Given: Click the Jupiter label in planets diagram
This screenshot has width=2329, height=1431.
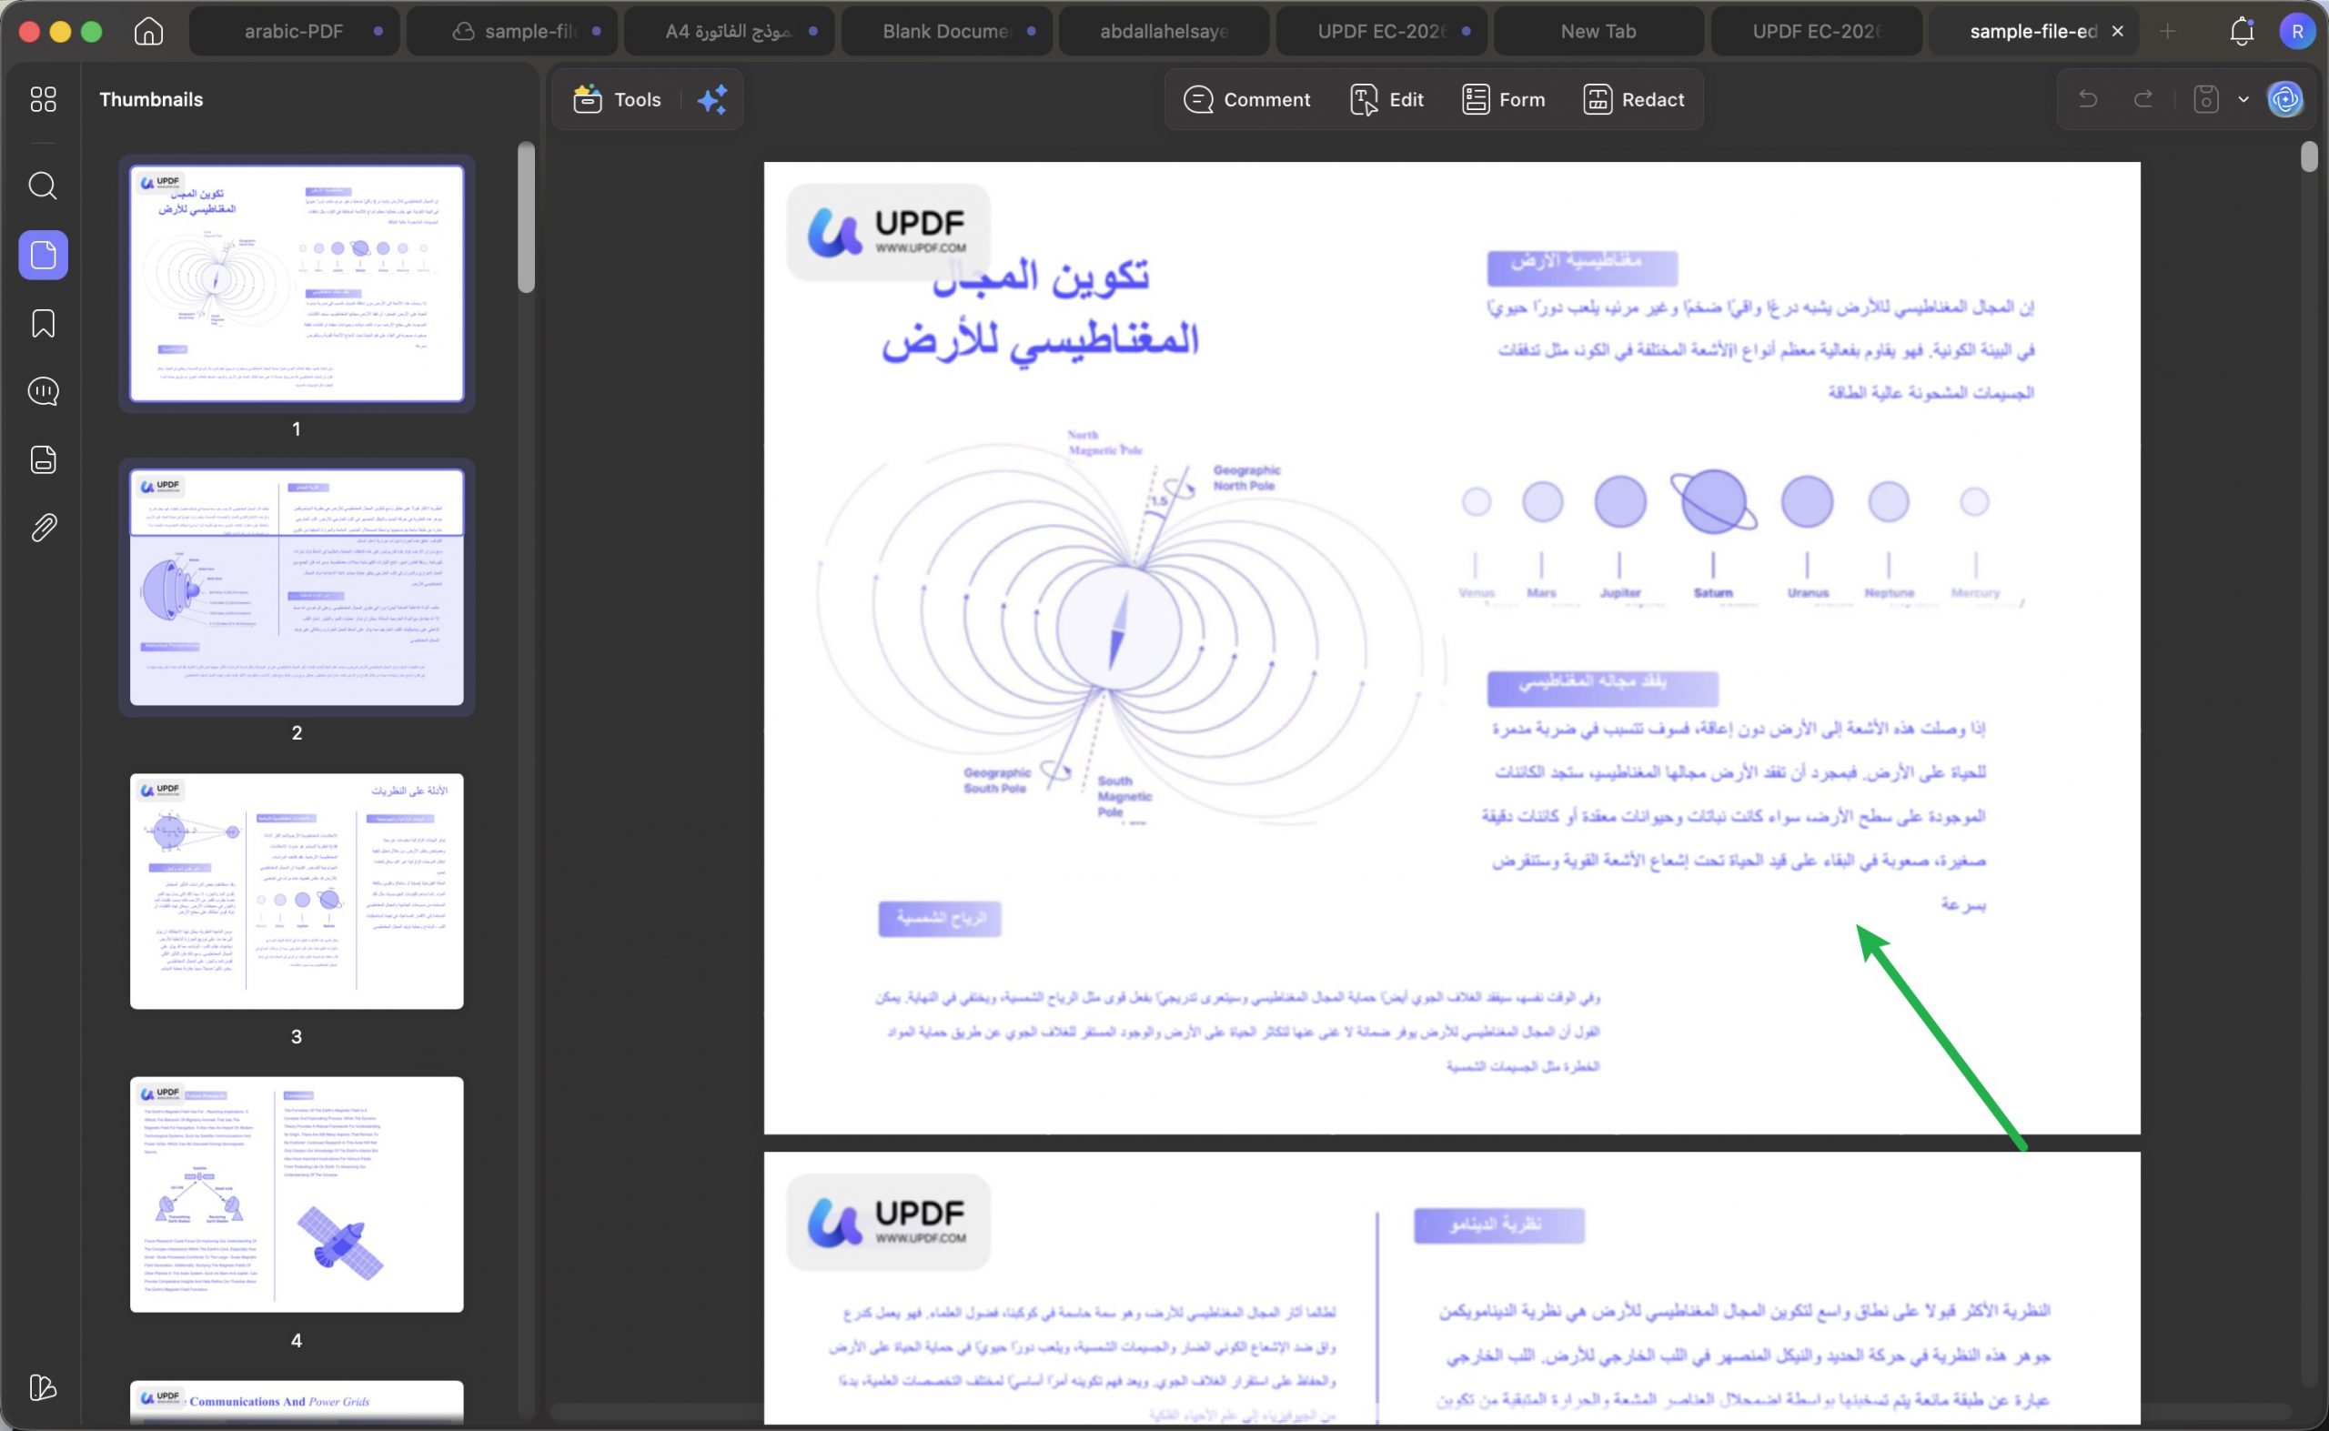Looking at the screenshot, I should [1620, 592].
